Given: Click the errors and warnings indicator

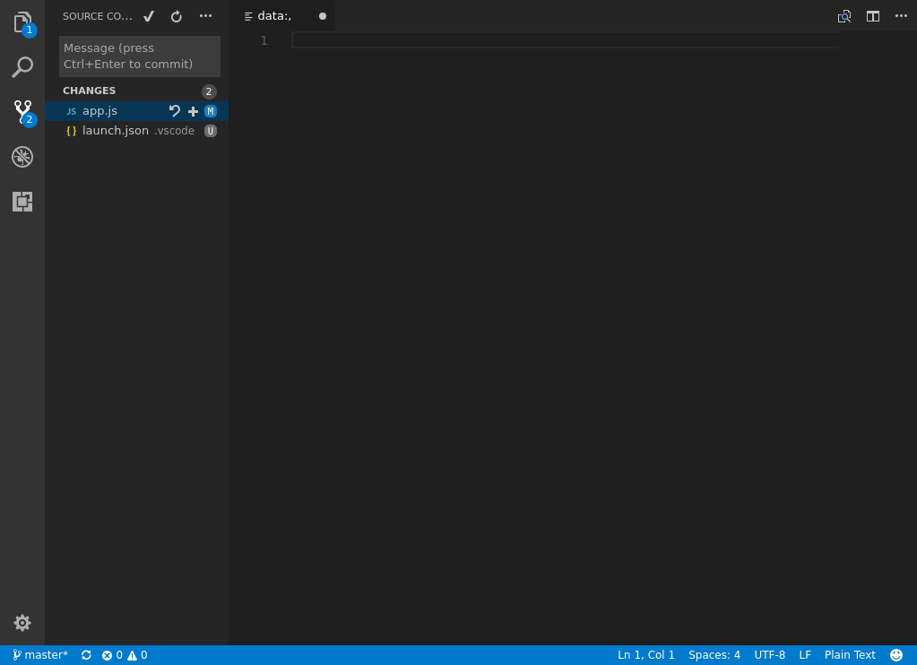Looking at the screenshot, I should click(123, 654).
